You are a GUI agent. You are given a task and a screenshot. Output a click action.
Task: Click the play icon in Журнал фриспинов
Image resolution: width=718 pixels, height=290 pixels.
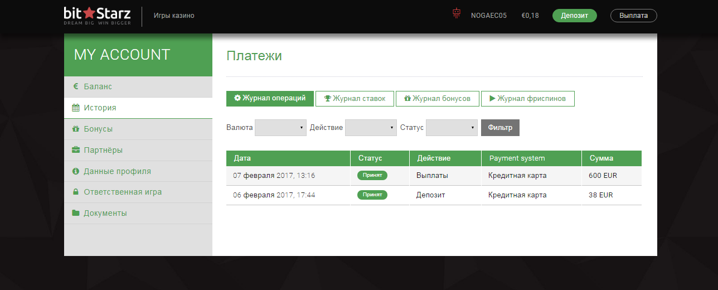(492, 99)
